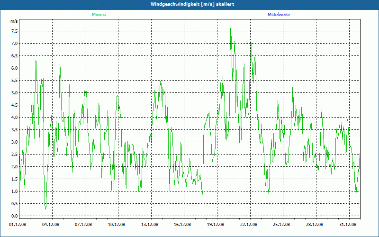Select the 04.12.08 date label
This screenshot has height=237, width=379.
51,225
